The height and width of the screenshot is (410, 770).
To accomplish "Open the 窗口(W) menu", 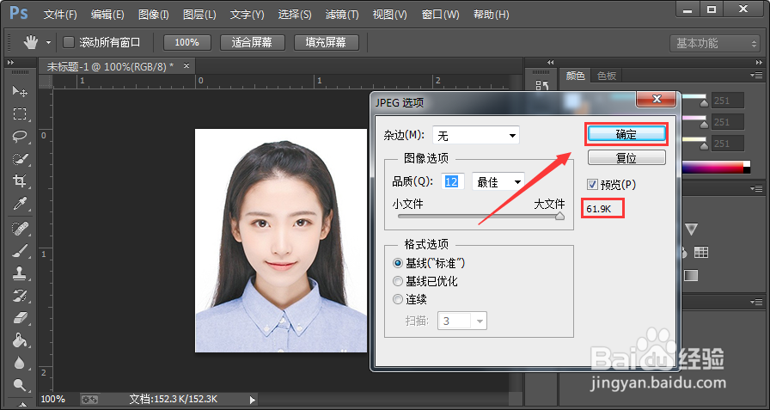I will pos(441,15).
